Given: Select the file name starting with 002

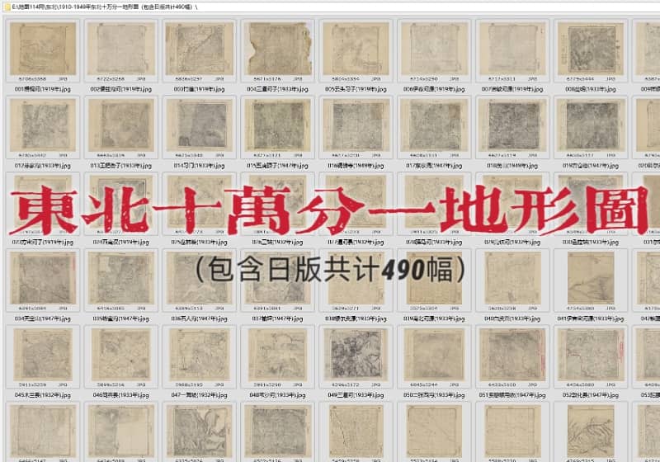Looking at the screenshot, I should [x=120, y=89].
